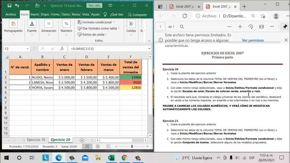Open the Datos ribbon tab
This screenshot has width=290, height=163.
[66, 14]
